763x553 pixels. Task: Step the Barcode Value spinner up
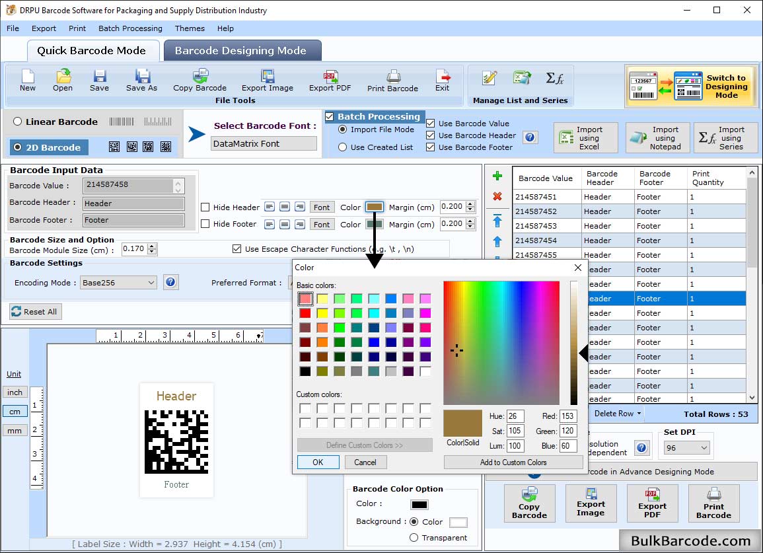pyautogui.click(x=178, y=183)
